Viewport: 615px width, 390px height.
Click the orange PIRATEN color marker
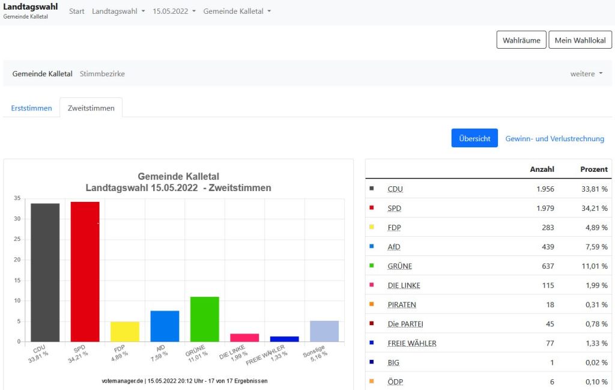pyautogui.click(x=371, y=303)
